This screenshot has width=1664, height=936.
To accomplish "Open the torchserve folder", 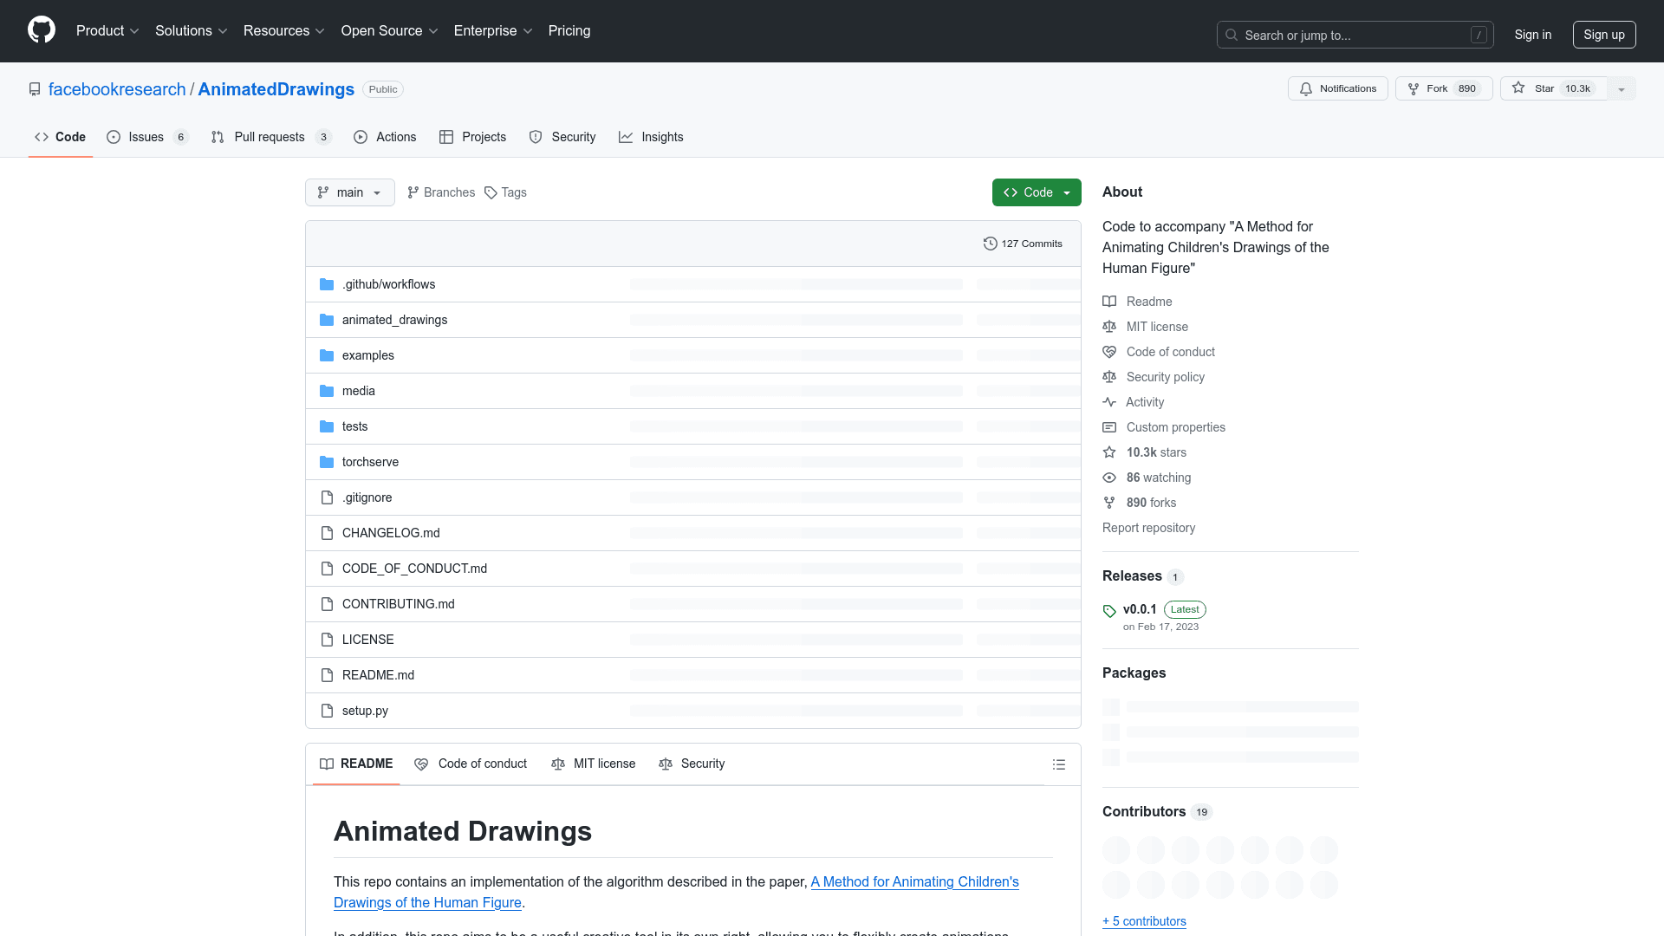I will [x=370, y=462].
